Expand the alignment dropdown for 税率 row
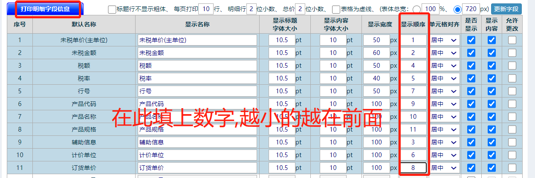 coord(444,79)
